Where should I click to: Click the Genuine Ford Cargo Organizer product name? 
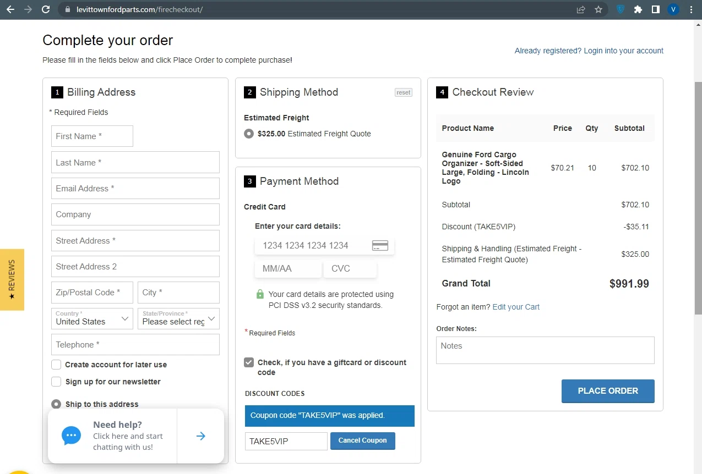click(x=486, y=168)
